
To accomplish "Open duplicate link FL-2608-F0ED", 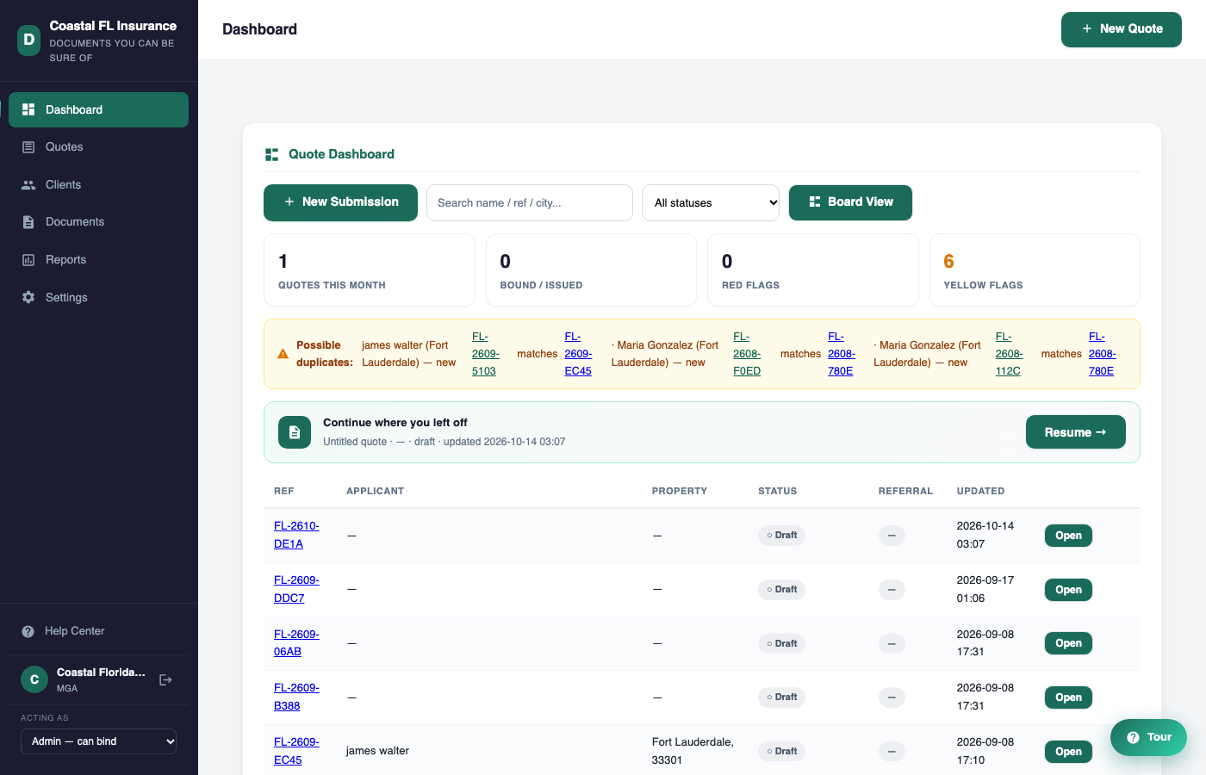I will click(x=747, y=354).
